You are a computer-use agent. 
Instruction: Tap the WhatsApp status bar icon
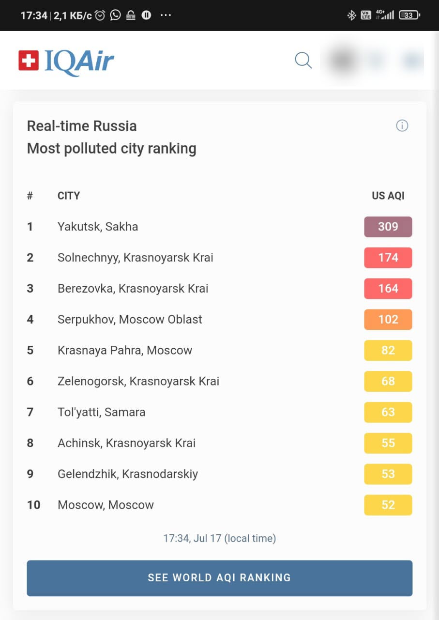(x=115, y=15)
